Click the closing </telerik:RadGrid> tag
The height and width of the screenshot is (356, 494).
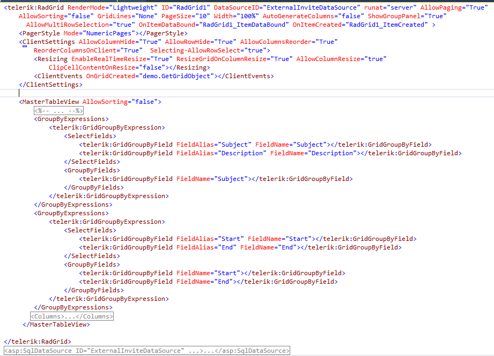tap(38, 342)
